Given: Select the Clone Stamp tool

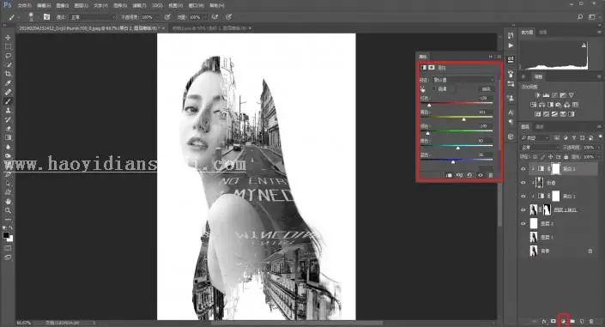Looking at the screenshot, I should [8, 111].
